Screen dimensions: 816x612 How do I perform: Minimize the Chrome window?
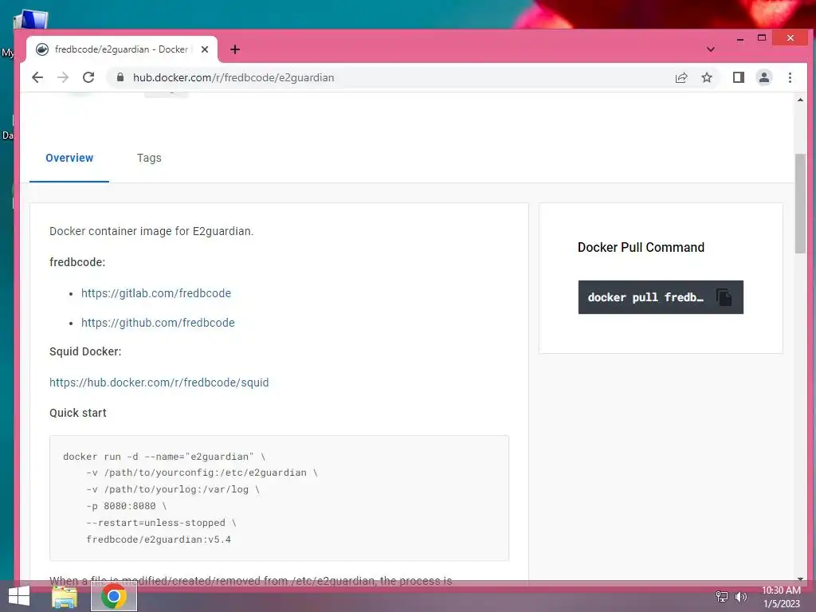740,38
